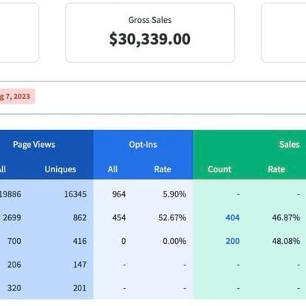Screen dimensions: 306x306
Task: Select the 416 uniques cell
Action: [80, 241]
